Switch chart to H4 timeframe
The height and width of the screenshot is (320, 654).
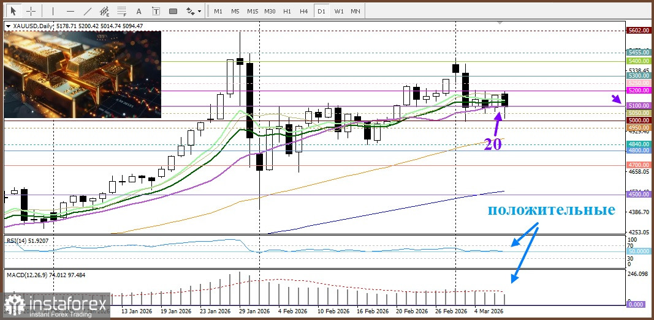click(x=303, y=11)
